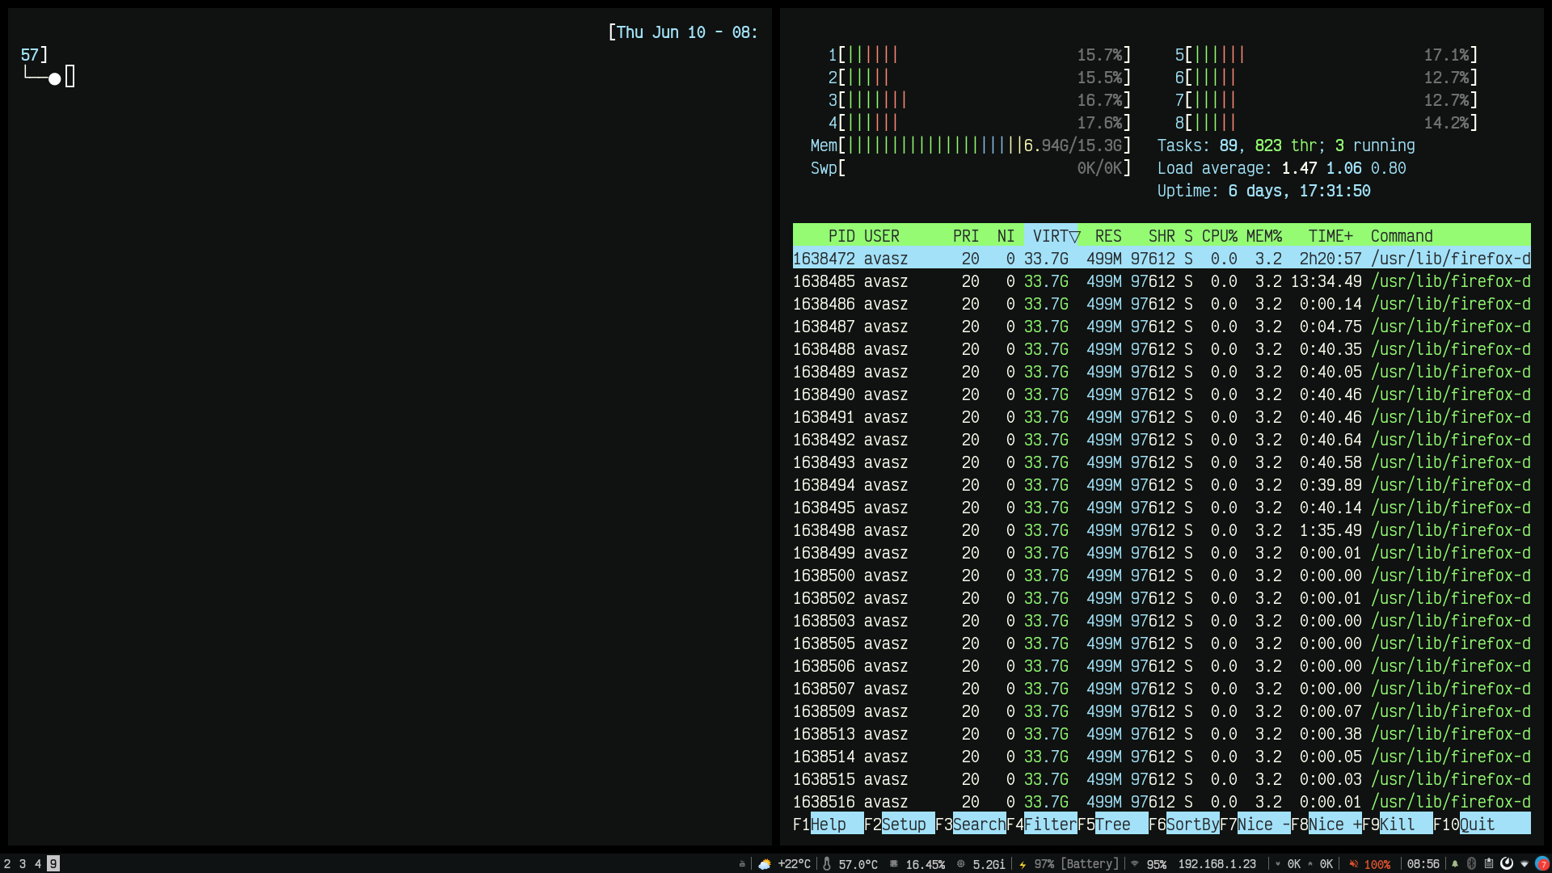Select active workspace 9
The width and height of the screenshot is (1552, 873).
coord(53,863)
